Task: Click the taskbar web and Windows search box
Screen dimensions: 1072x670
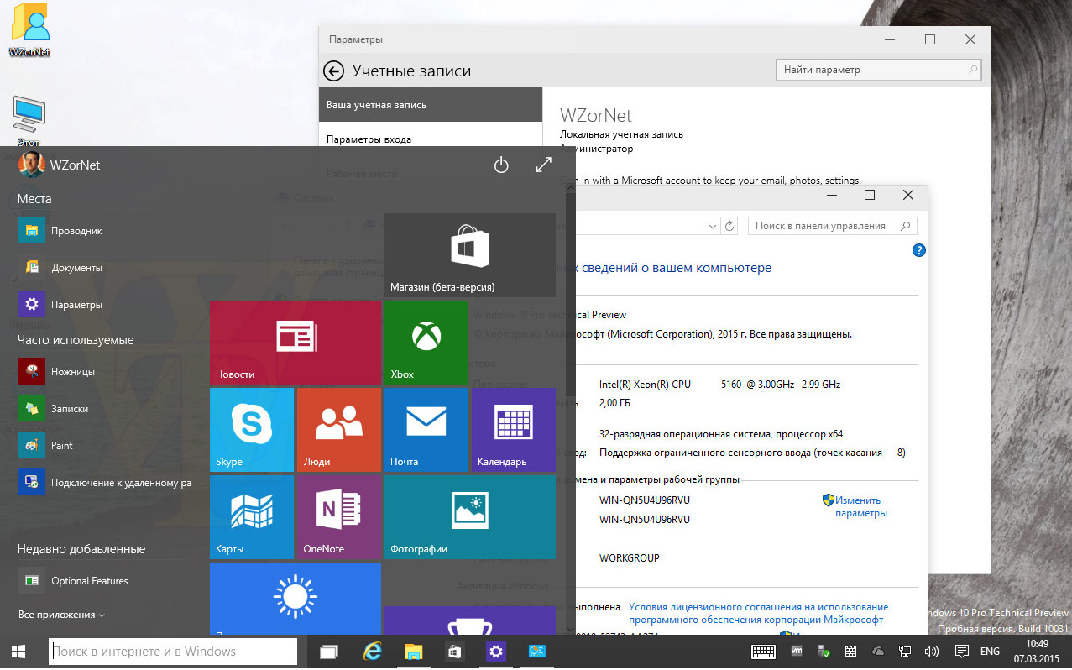Action: pyautogui.click(x=173, y=652)
